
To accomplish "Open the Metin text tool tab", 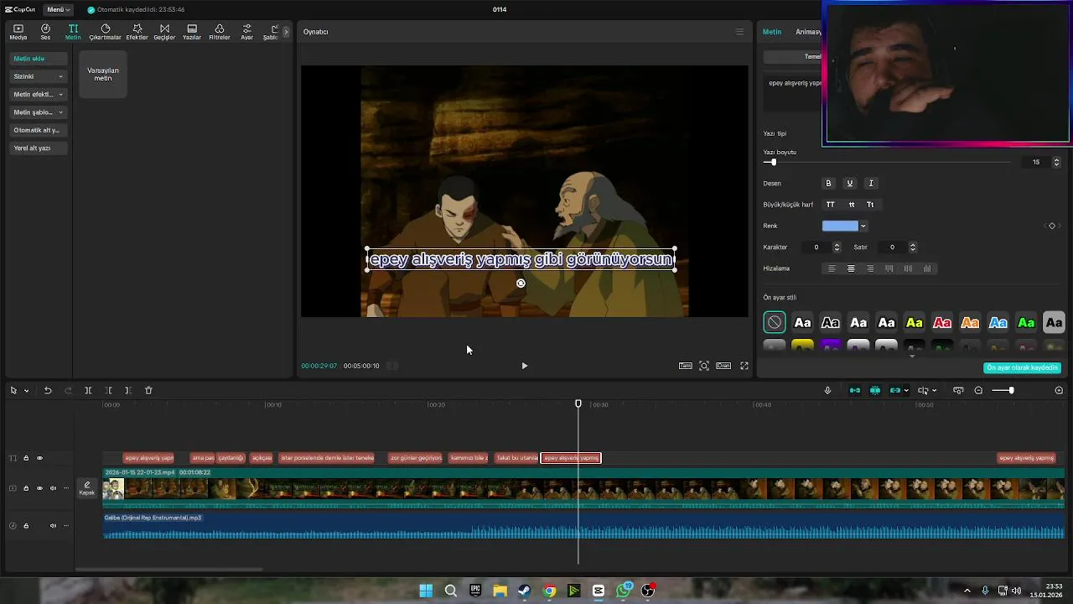I will 73,32.
